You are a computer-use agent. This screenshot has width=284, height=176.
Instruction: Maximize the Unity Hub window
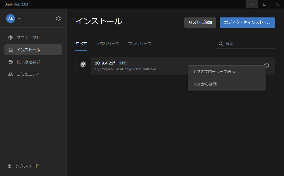tap(265, 4)
